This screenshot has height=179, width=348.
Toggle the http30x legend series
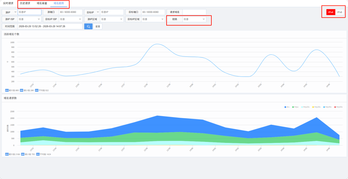pyautogui.click(x=316, y=107)
